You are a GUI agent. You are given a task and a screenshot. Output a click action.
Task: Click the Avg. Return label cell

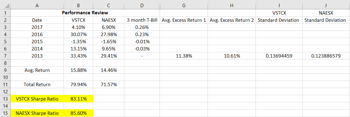point(37,70)
